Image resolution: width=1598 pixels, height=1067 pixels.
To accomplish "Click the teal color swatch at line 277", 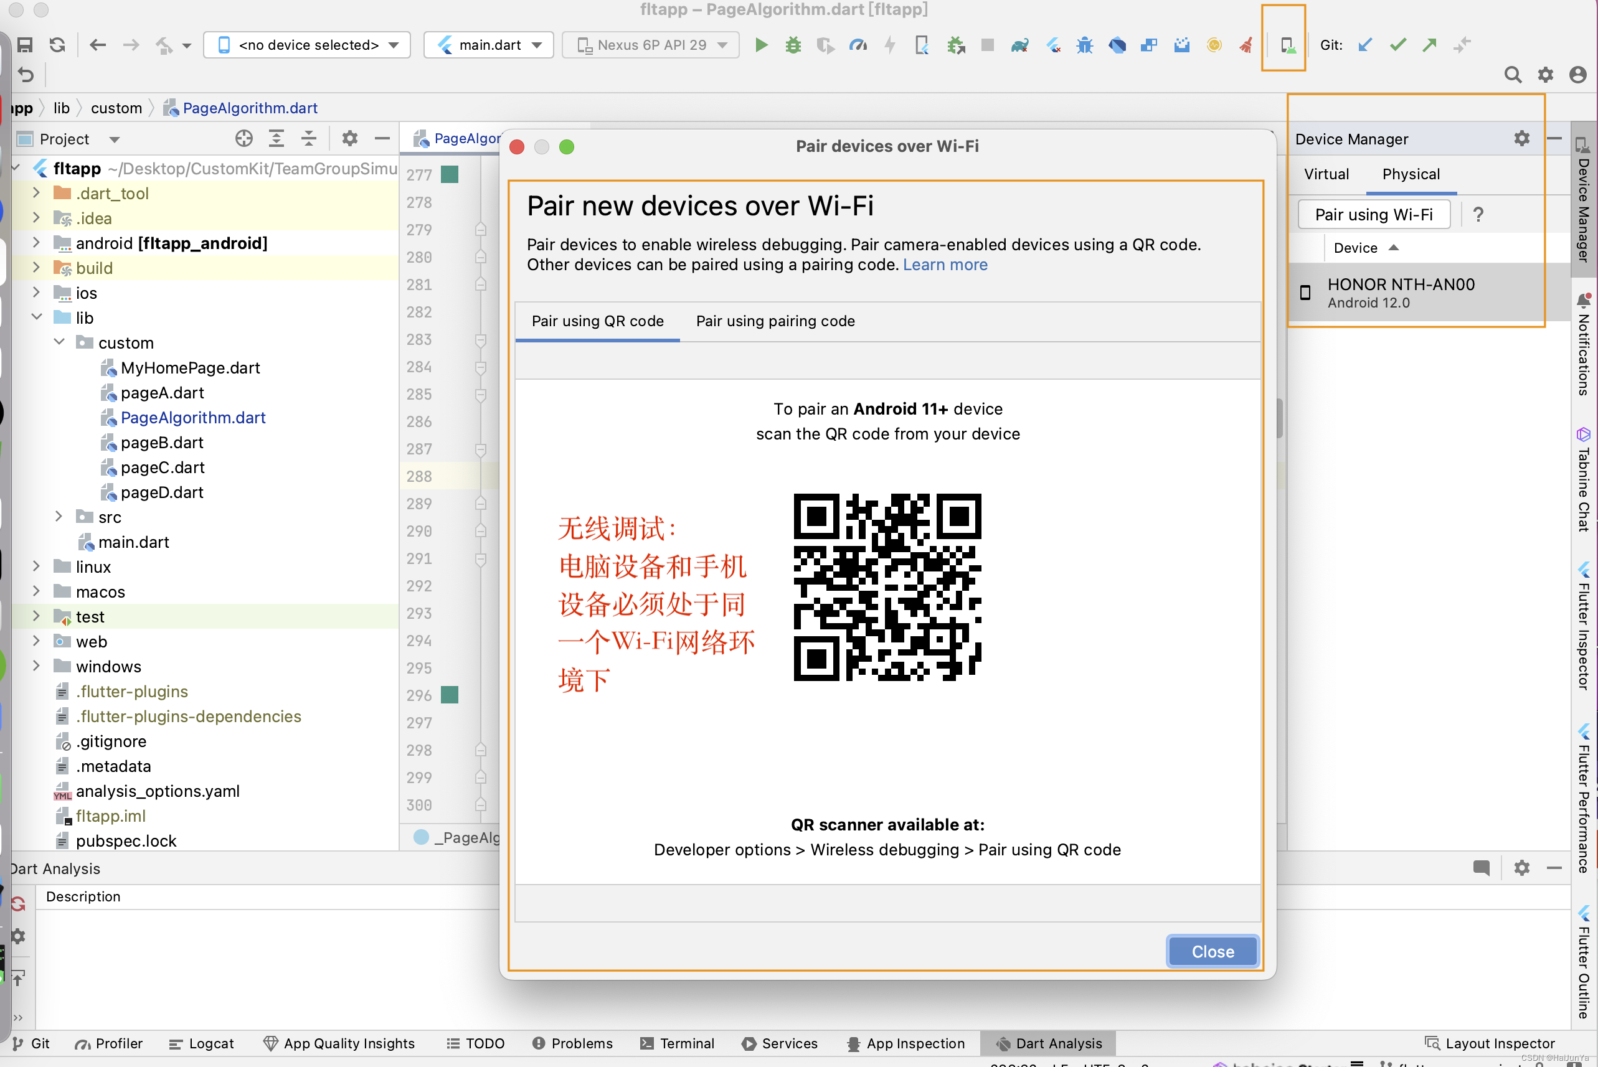I will (x=449, y=175).
